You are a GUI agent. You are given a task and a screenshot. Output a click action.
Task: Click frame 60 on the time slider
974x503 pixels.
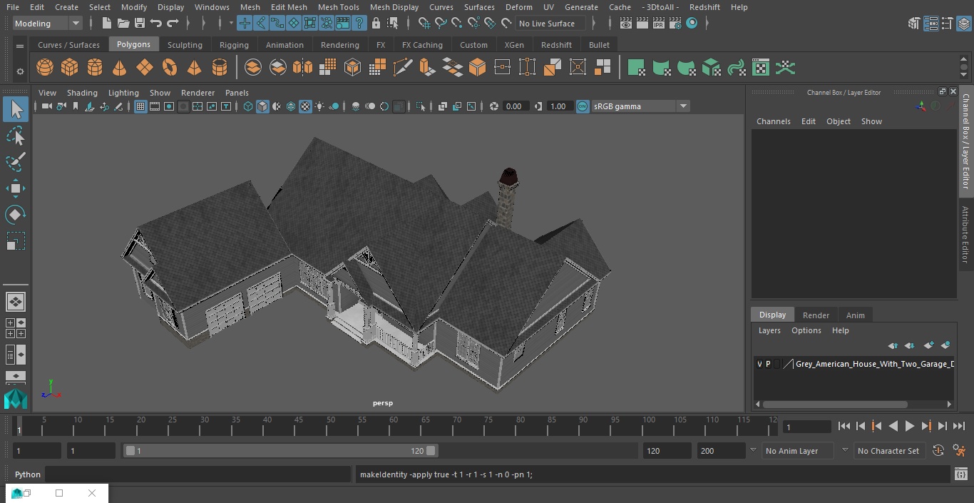[393, 427]
